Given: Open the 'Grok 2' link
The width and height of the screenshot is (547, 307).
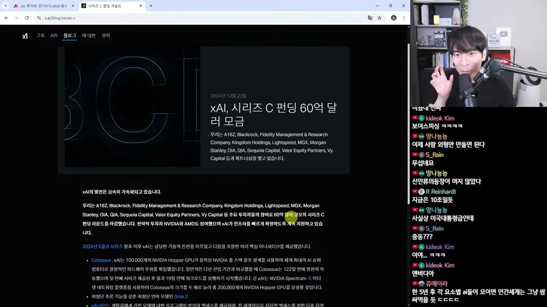Looking at the screenshot, I should coord(181,296).
